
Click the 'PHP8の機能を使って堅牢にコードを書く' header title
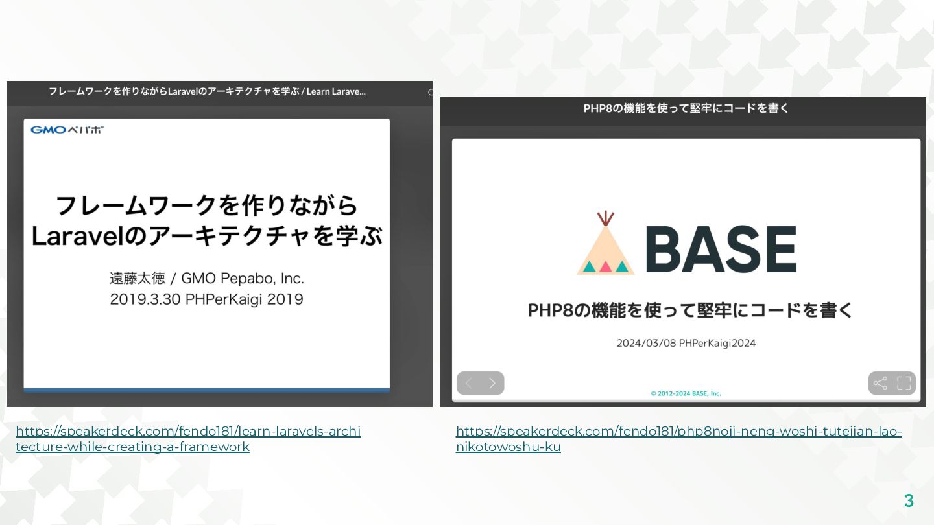point(686,108)
